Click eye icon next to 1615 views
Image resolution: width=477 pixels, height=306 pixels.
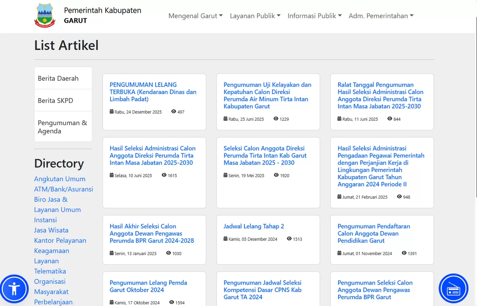point(164,175)
